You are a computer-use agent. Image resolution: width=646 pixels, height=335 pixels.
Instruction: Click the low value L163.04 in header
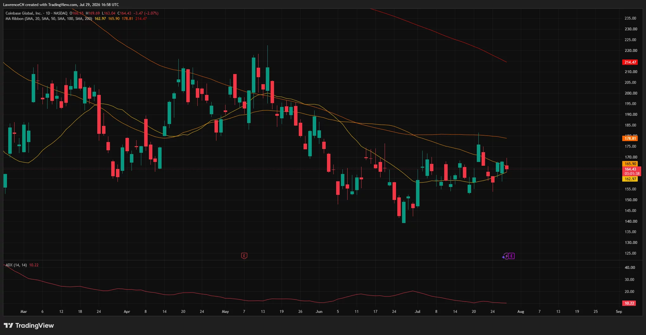(x=108, y=13)
